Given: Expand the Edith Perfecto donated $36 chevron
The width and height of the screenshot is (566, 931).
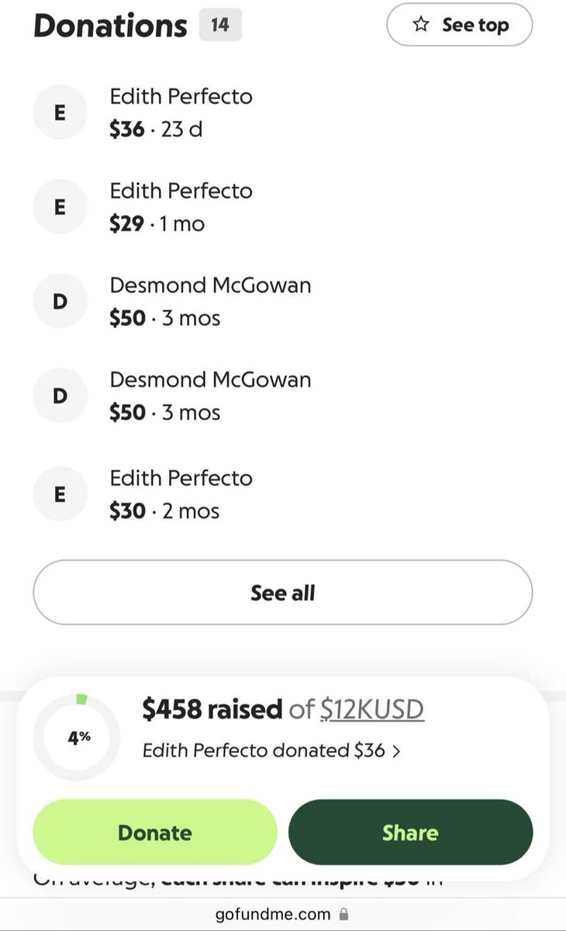Looking at the screenshot, I should coord(396,751).
